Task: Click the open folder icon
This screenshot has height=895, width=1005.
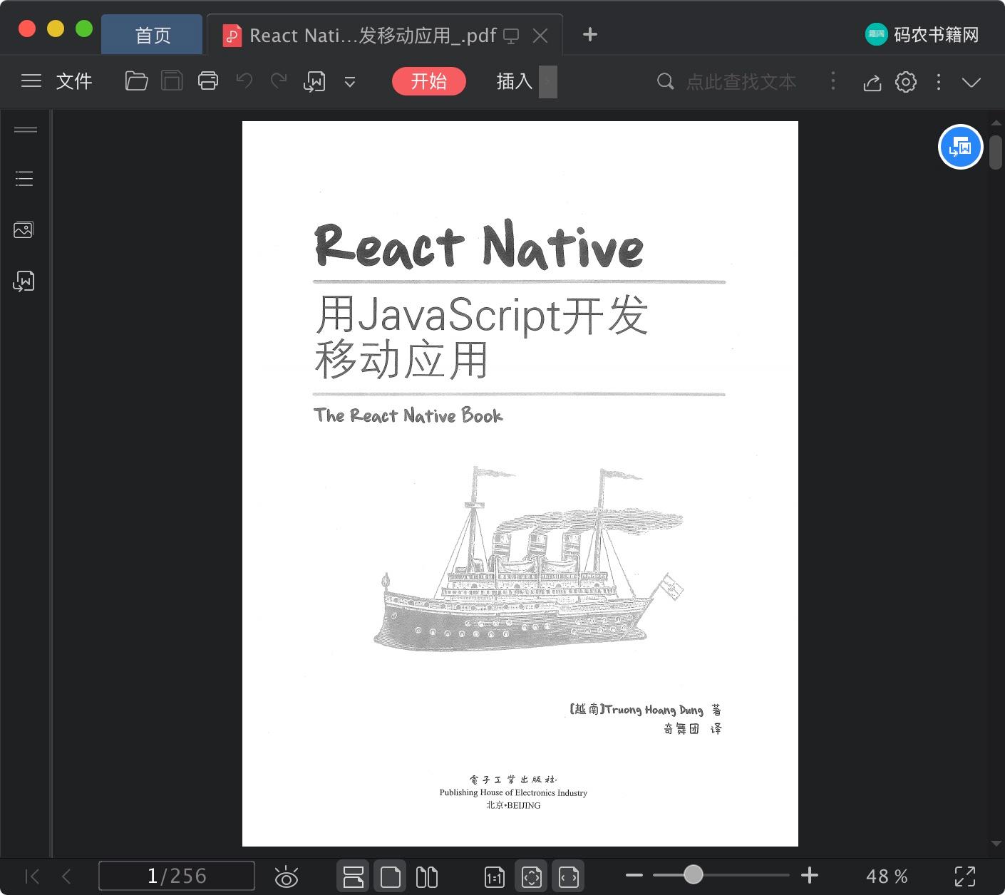Action: [x=136, y=81]
